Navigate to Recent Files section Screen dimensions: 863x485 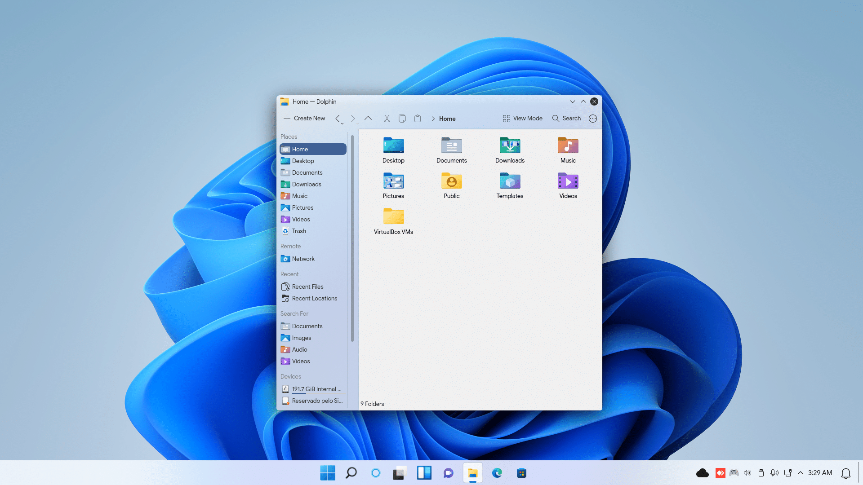pyautogui.click(x=307, y=286)
